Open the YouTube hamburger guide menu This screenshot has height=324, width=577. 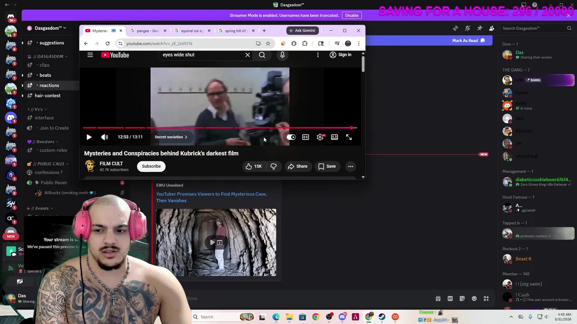point(90,55)
